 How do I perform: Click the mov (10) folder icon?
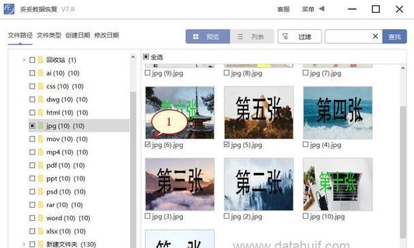point(40,139)
